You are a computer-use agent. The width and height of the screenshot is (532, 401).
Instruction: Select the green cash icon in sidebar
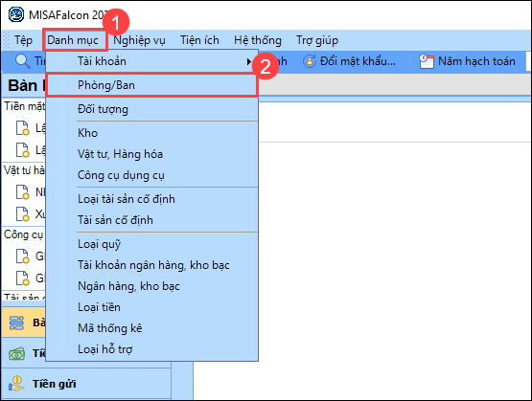16,354
